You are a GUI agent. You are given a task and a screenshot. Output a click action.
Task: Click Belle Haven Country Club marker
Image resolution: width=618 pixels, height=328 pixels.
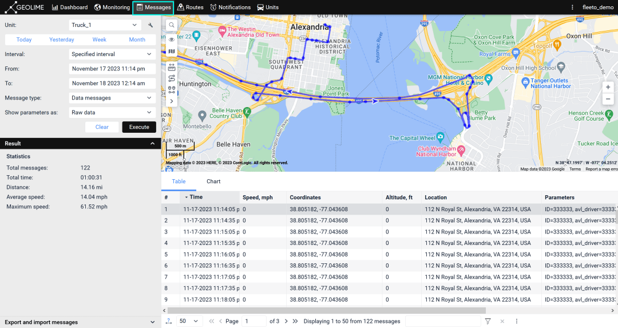pos(247,112)
